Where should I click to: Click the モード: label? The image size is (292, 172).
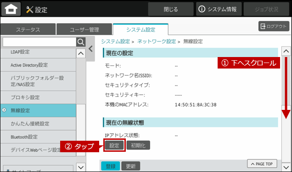[113, 66]
